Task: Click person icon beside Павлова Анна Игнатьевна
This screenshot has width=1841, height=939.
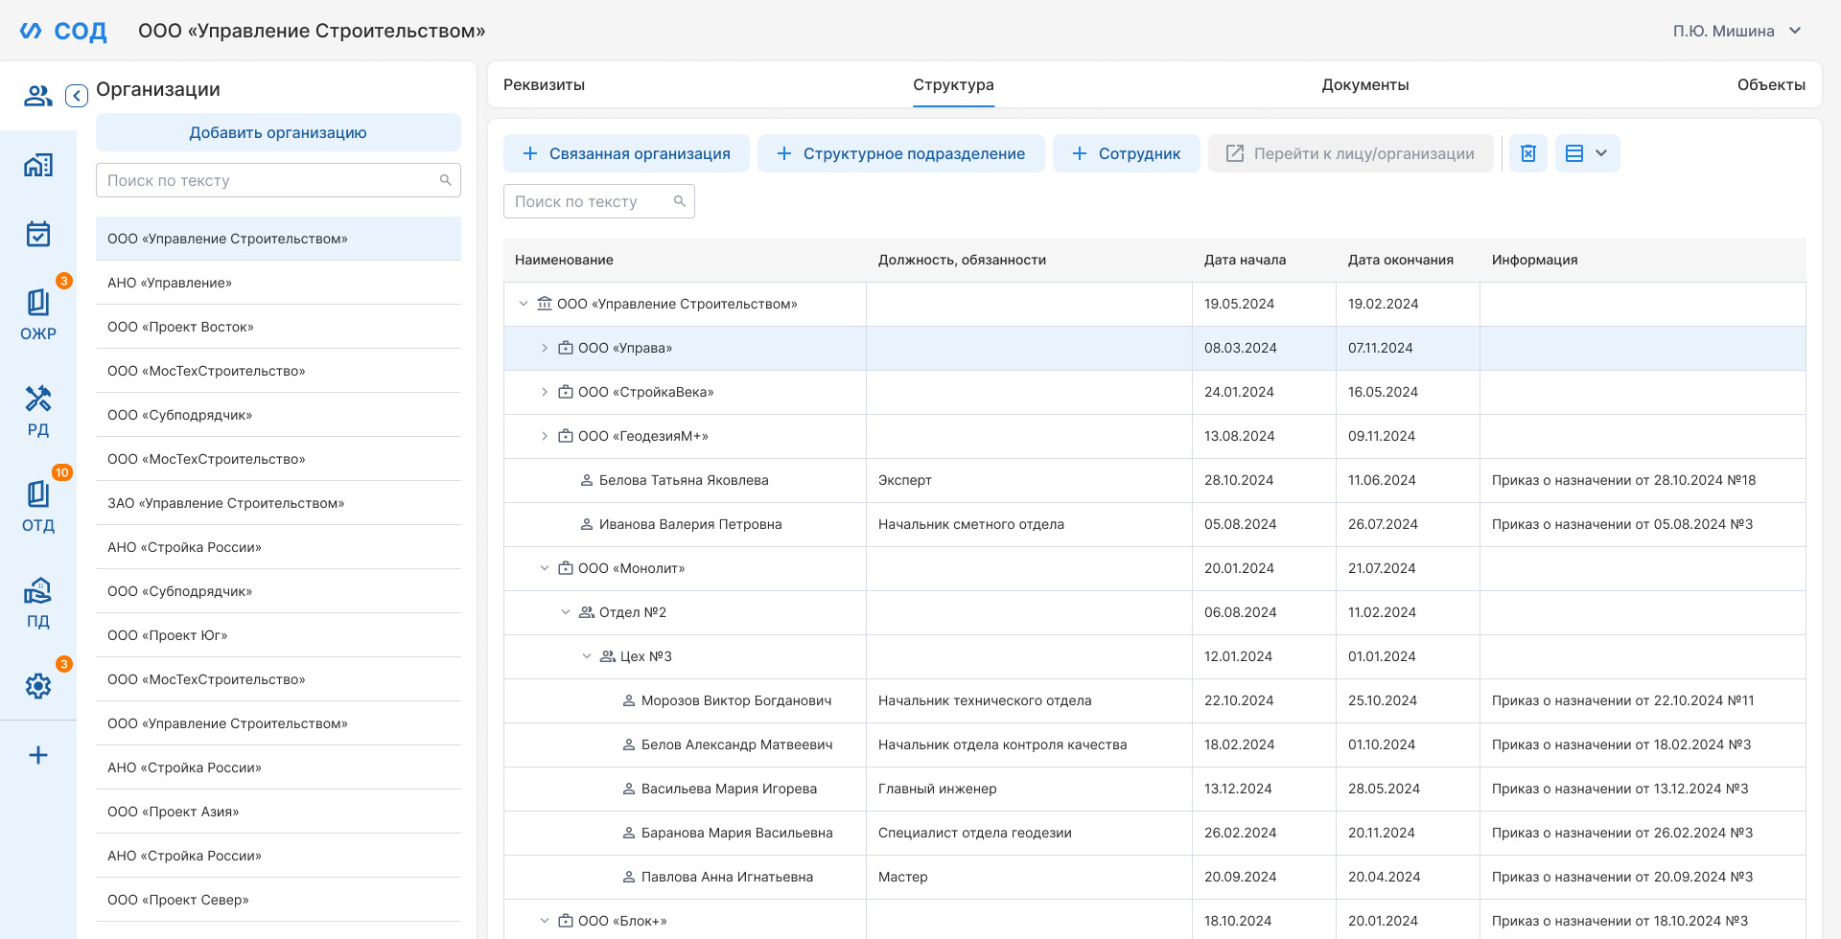Action: (629, 877)
